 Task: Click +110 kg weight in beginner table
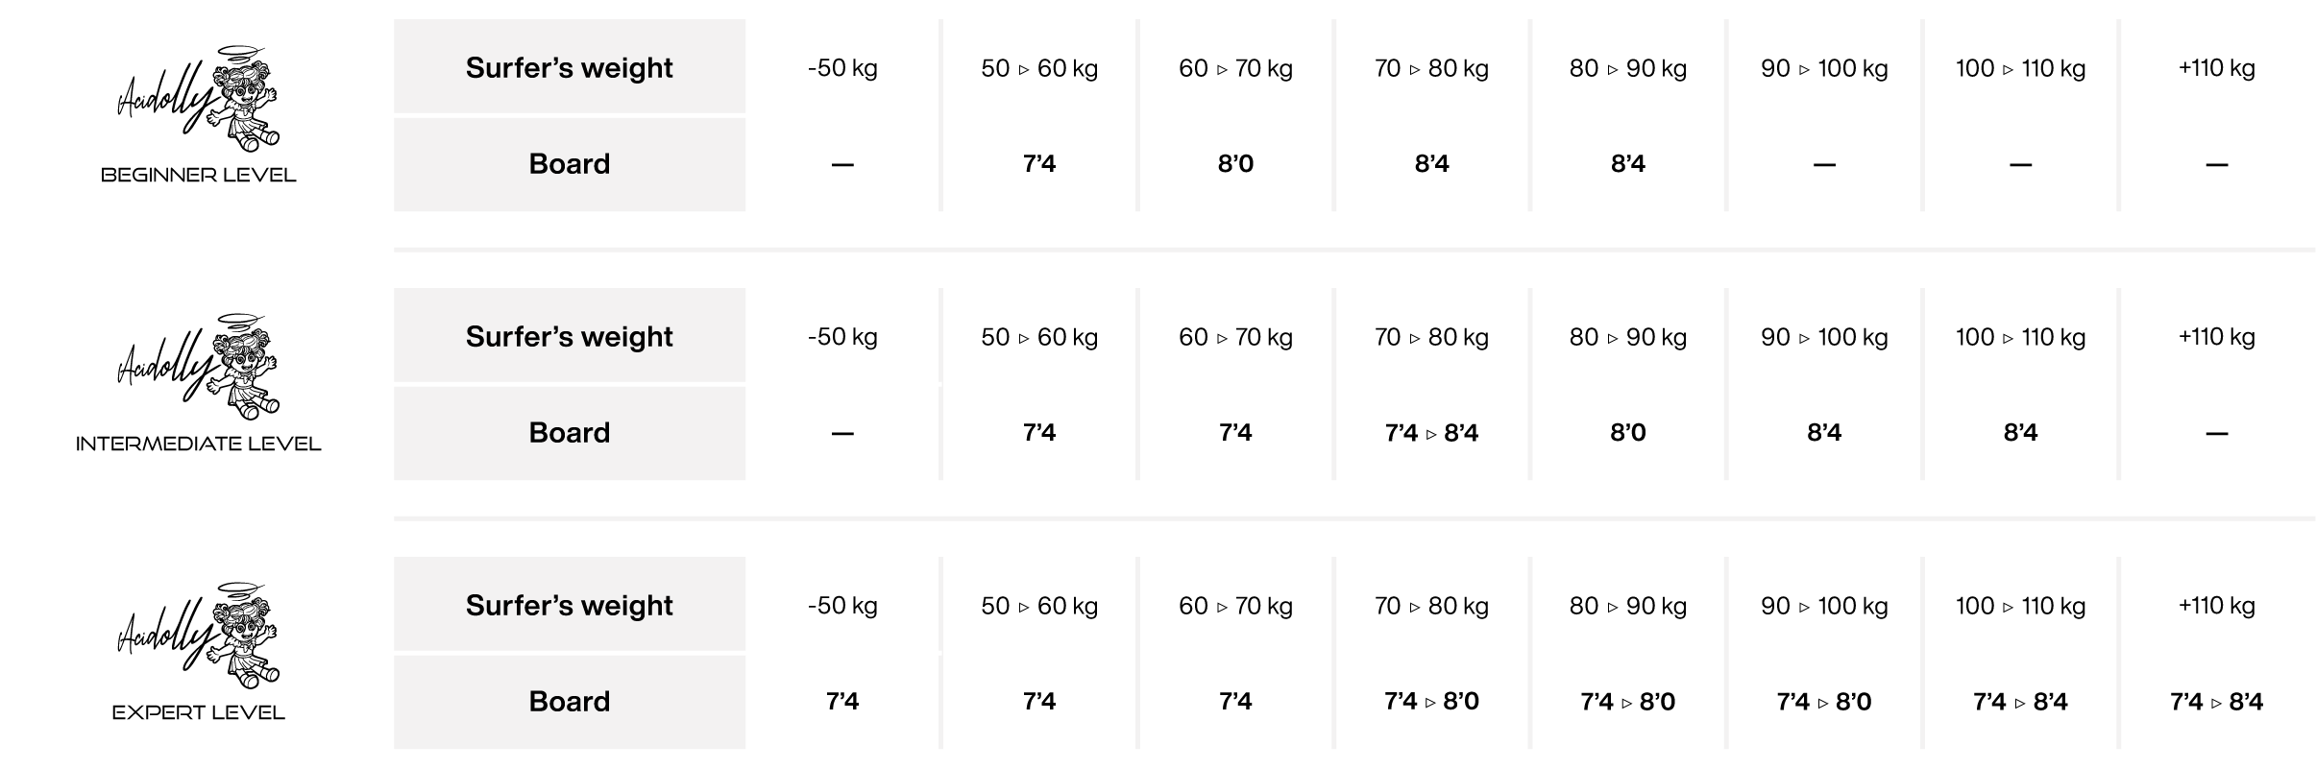(x=2216, y=68)
